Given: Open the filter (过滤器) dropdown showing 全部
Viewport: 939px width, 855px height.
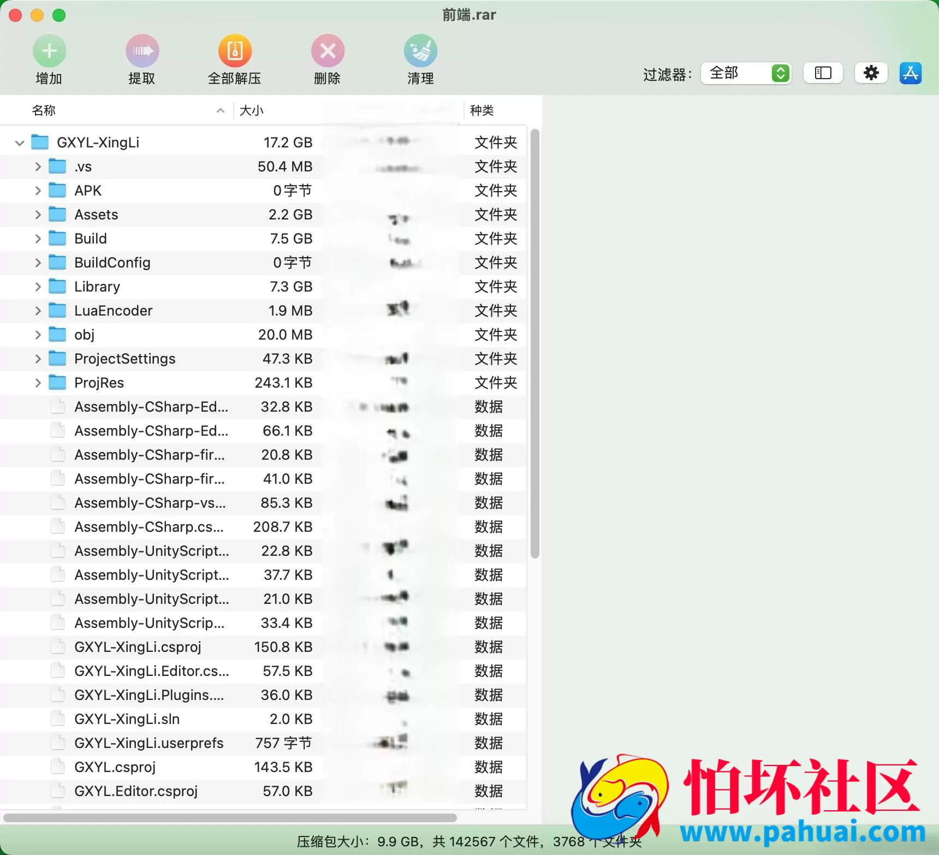Looking at the screenshot, I should click(x=746, y=73).
